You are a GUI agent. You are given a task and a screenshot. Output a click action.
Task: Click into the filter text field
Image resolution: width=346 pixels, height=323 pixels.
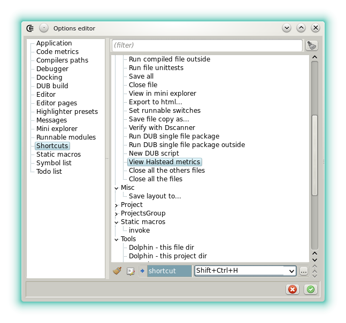(206, 45)
